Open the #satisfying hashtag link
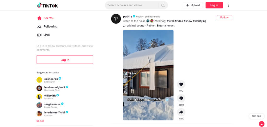 (199, 21)
